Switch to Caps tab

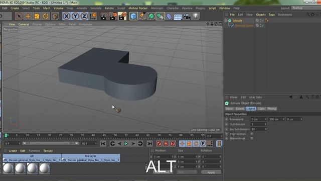tap(261, 109)
